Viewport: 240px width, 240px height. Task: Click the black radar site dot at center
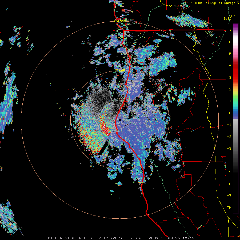coord(120,120)
